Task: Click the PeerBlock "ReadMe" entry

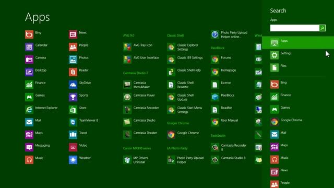Action: (221, 110)
